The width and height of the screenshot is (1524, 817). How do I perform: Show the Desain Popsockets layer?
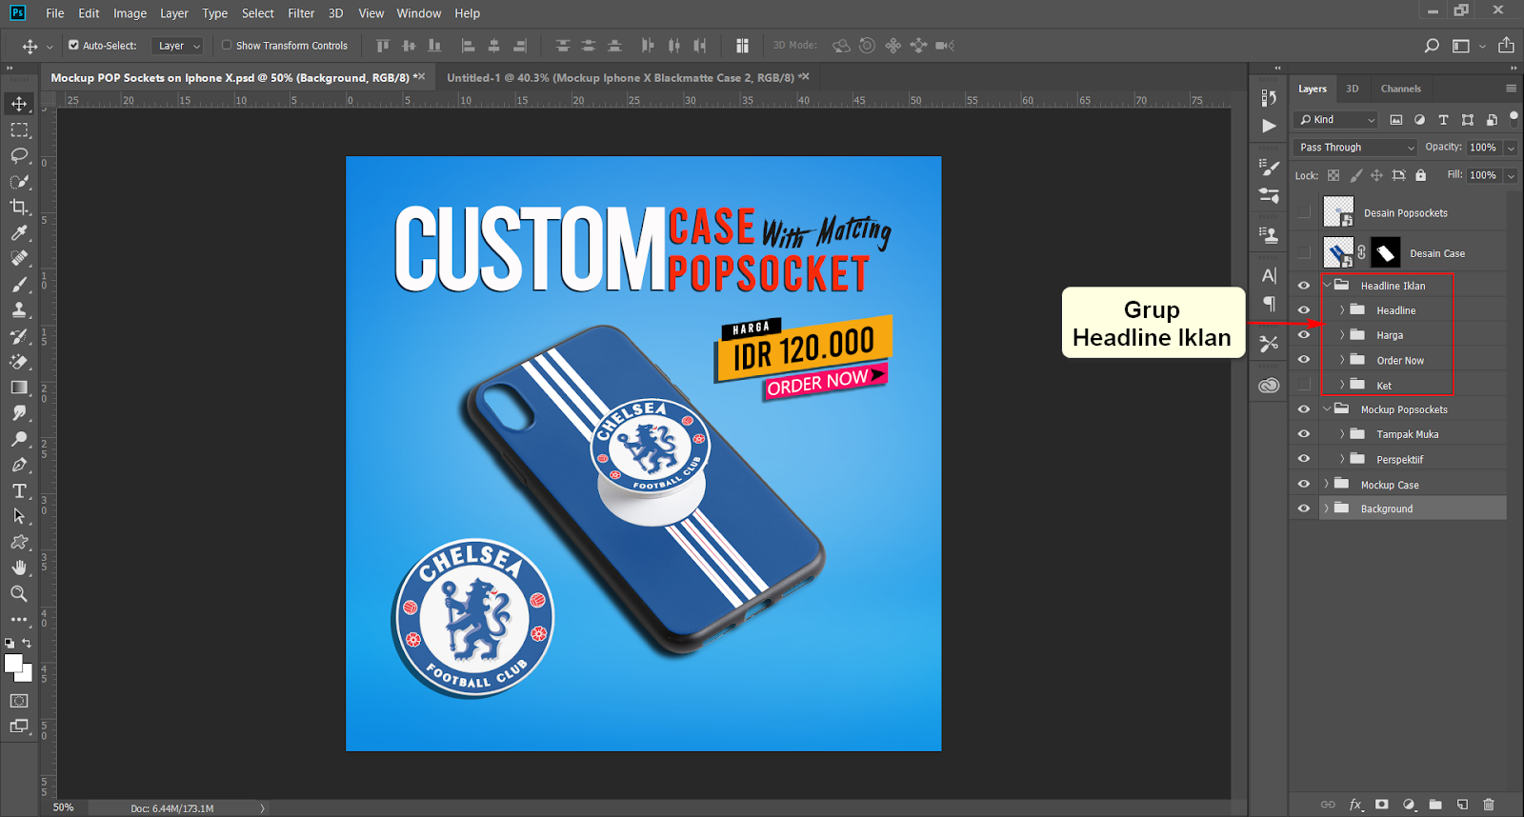click(1304, 212)
